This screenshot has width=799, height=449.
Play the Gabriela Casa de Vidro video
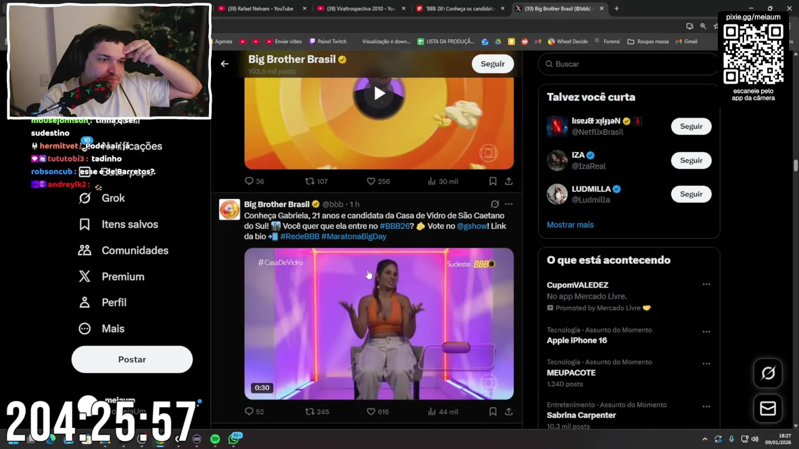point(379,324)
